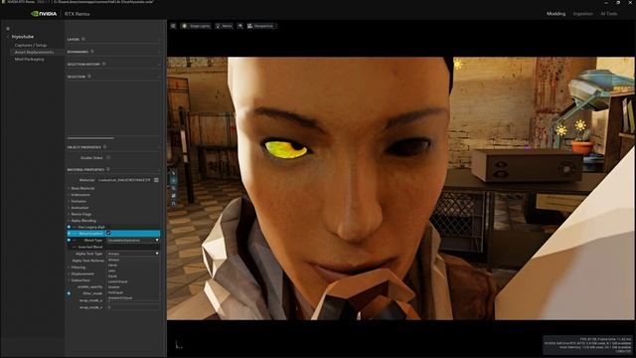Click the FPS statistics panel under the viewport
Image resolution: width=636 pixels, height=358 pixels.
tap(588, 345)
